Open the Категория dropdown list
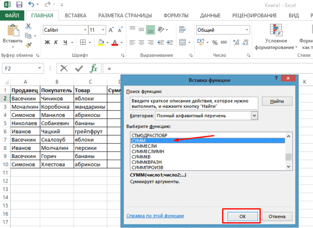 tap(254, 116)
